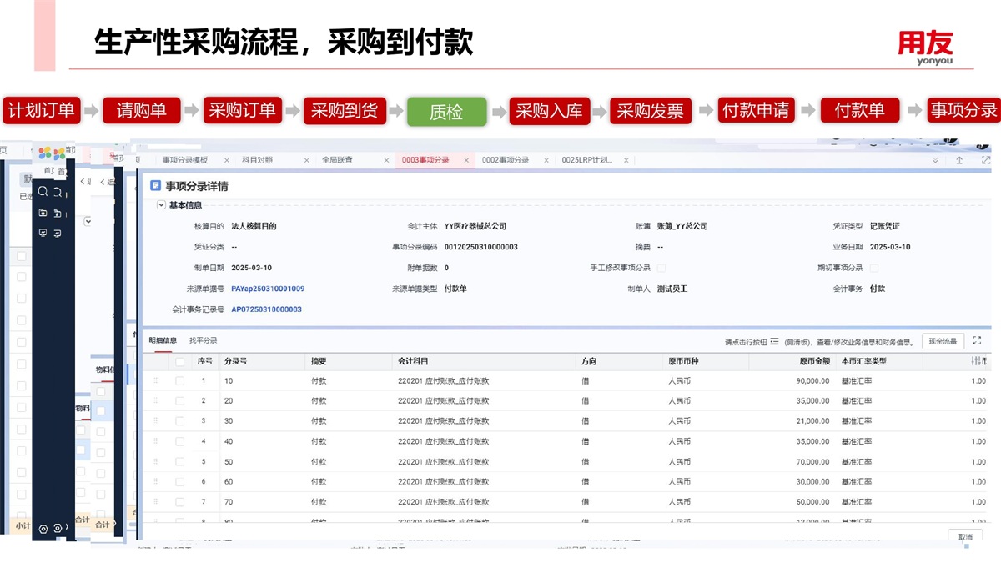1001x563 pixels.
Task: Collapse the 基本信息 section
Action: coord(161,205)
